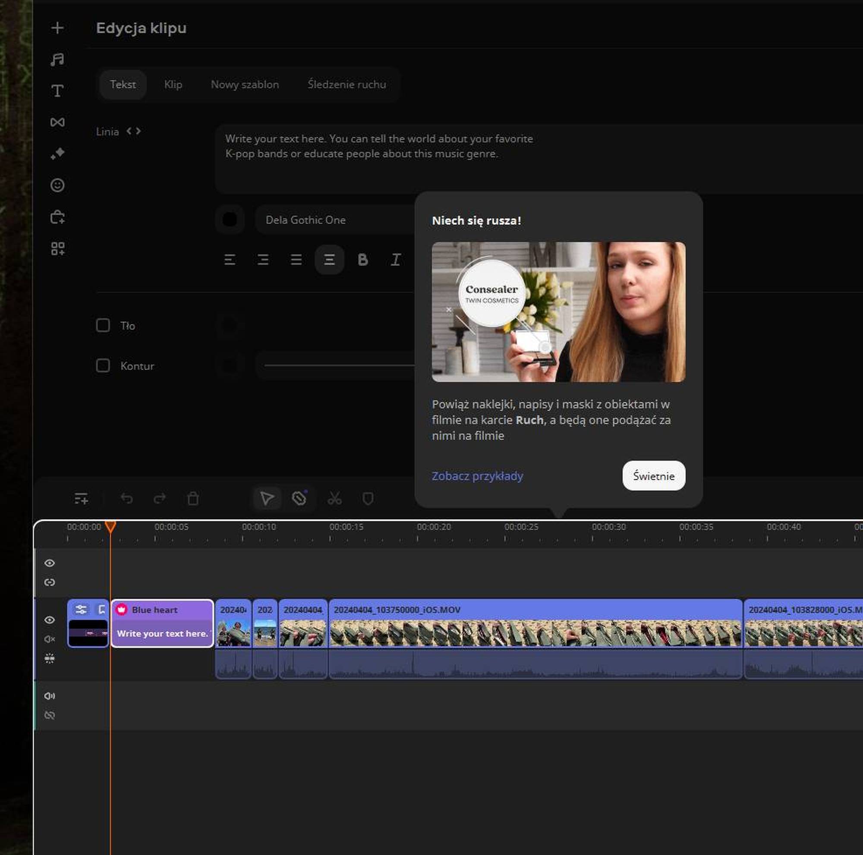Open the Śledzenie ruchu tab
863x855 pixels.
coord(346,85)
